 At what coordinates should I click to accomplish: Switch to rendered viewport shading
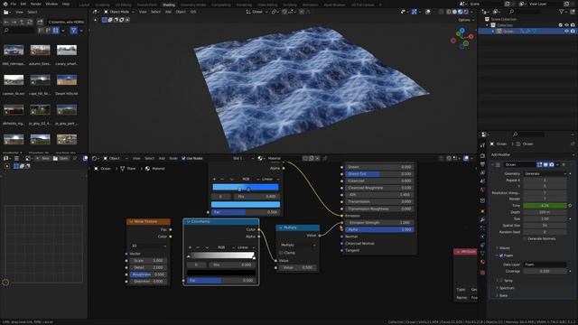[466, 12]
